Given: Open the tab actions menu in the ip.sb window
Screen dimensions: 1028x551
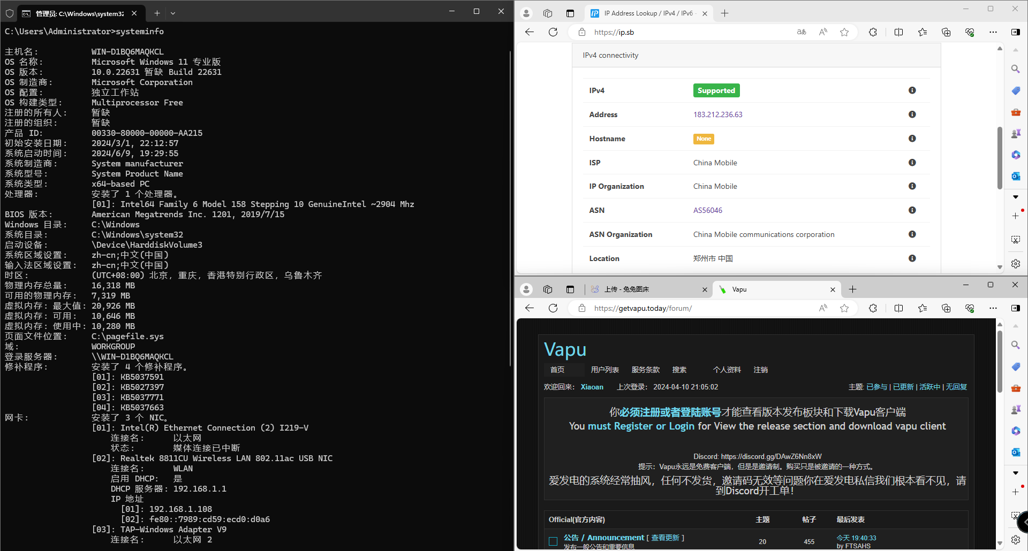Looking at the screenshot, I should [570, 13].
